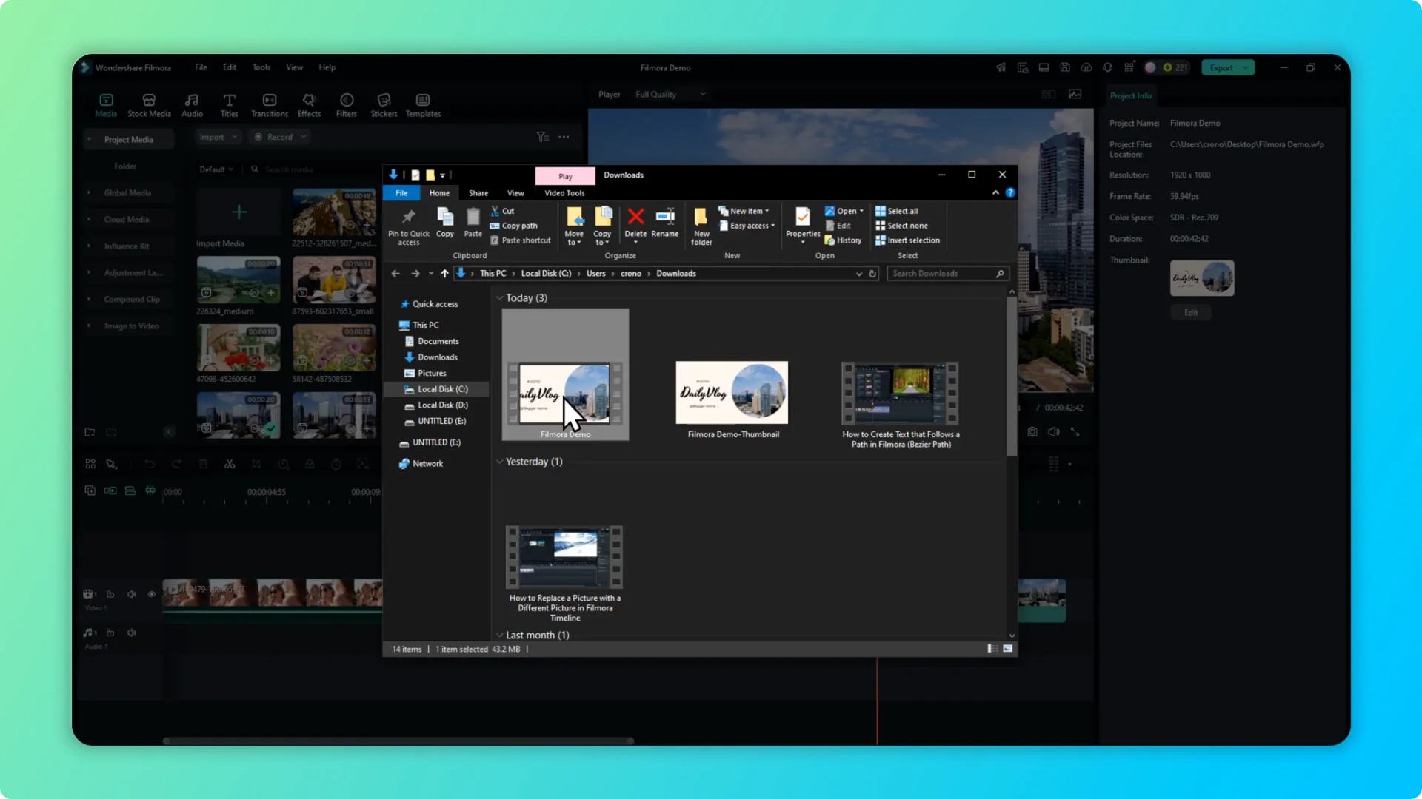
Task: Refresh the Downloads folder view
Action: click(872, 274)
